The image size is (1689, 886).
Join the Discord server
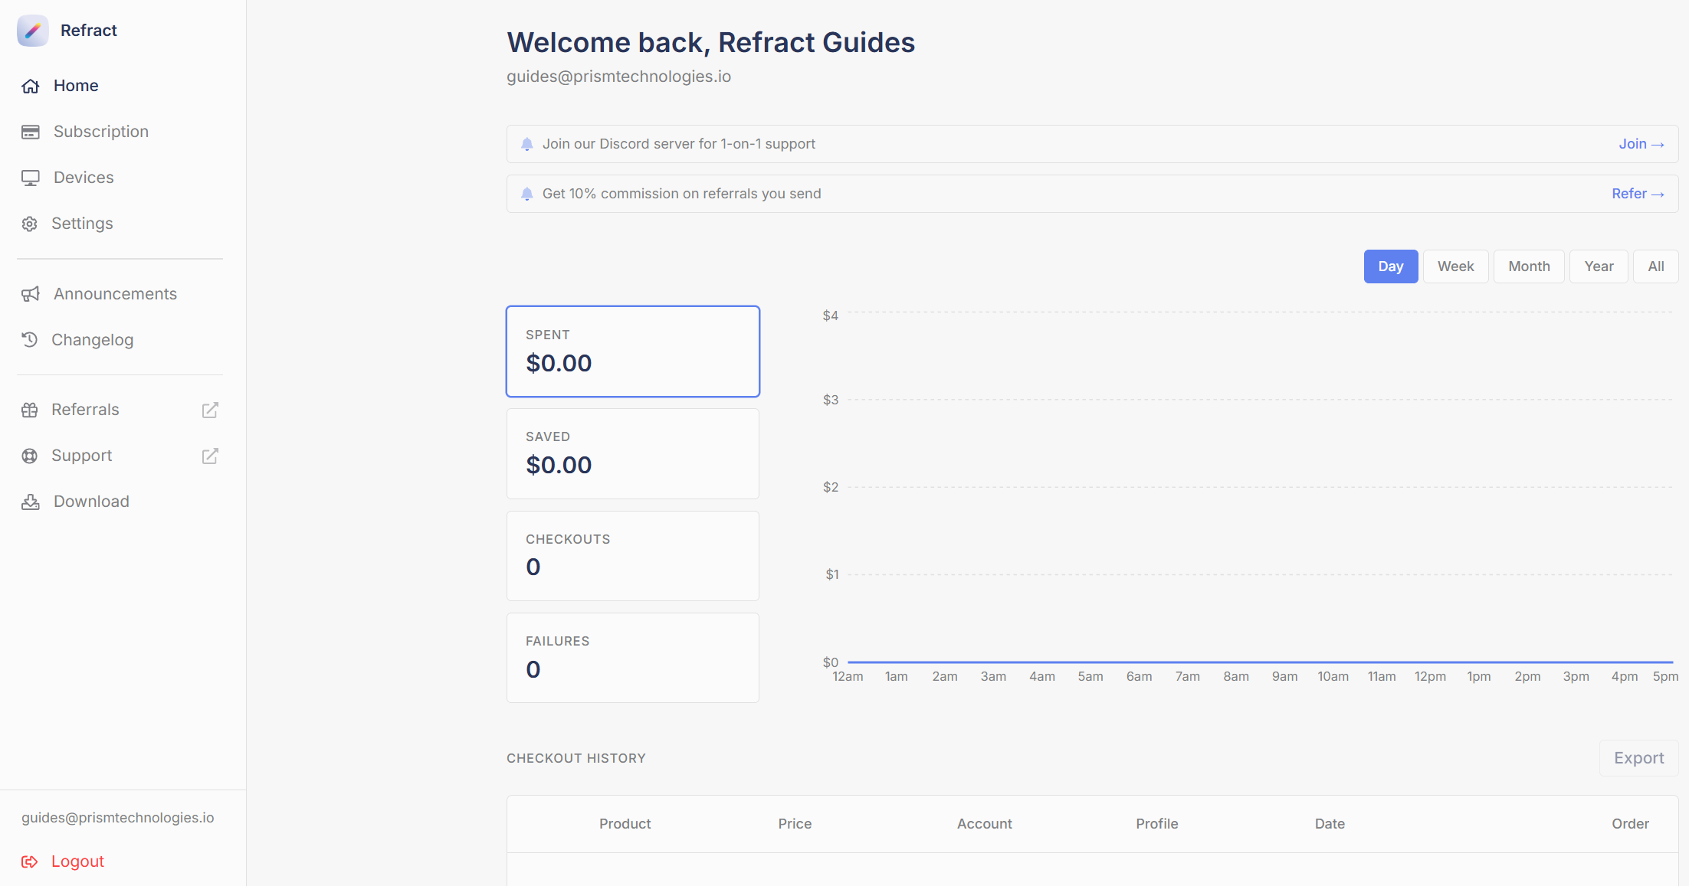[x=1641, y=144]
